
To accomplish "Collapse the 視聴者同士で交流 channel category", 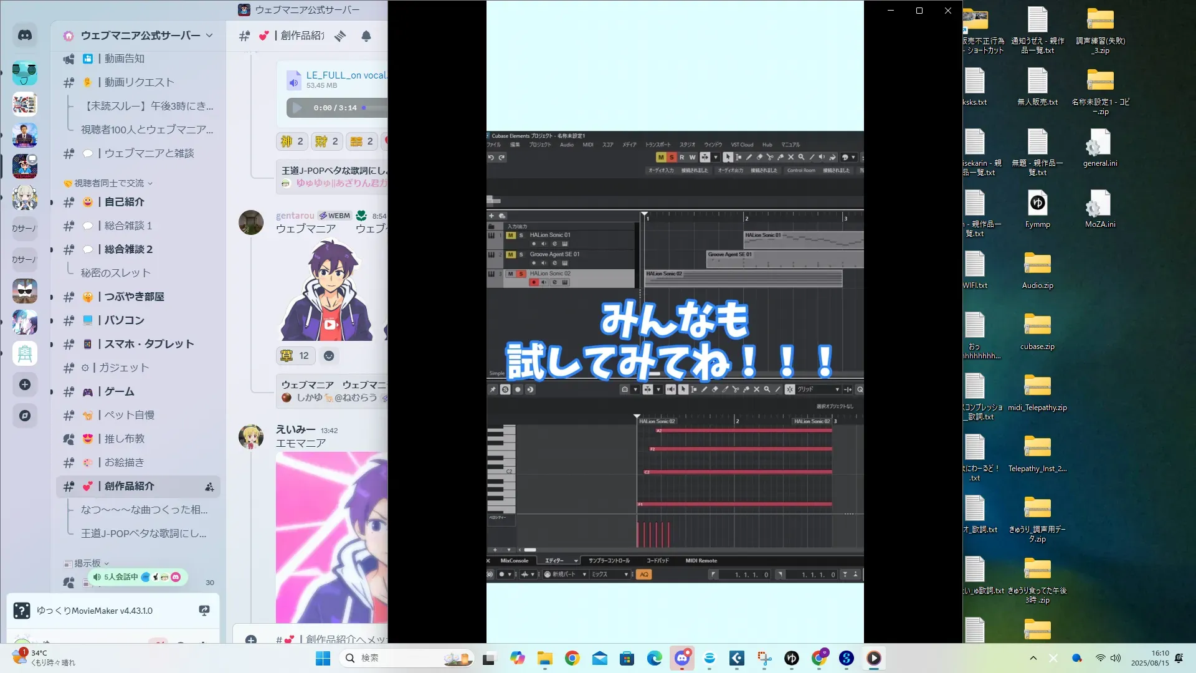I will (x=109, y=183).
